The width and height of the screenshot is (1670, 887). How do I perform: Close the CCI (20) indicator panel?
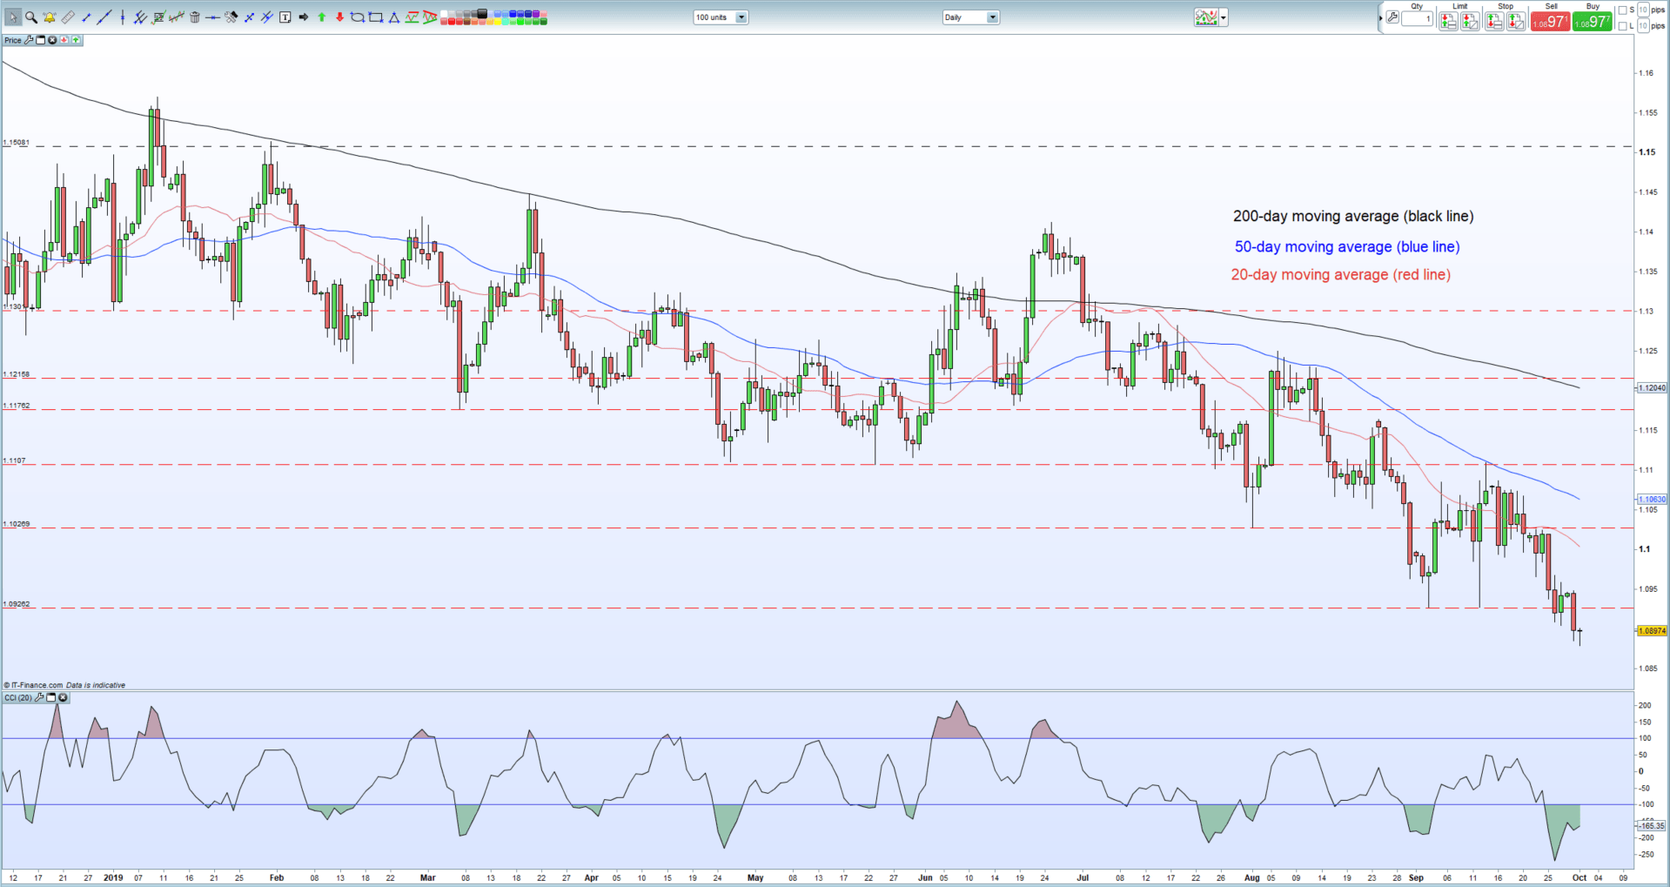click(63, 698)
